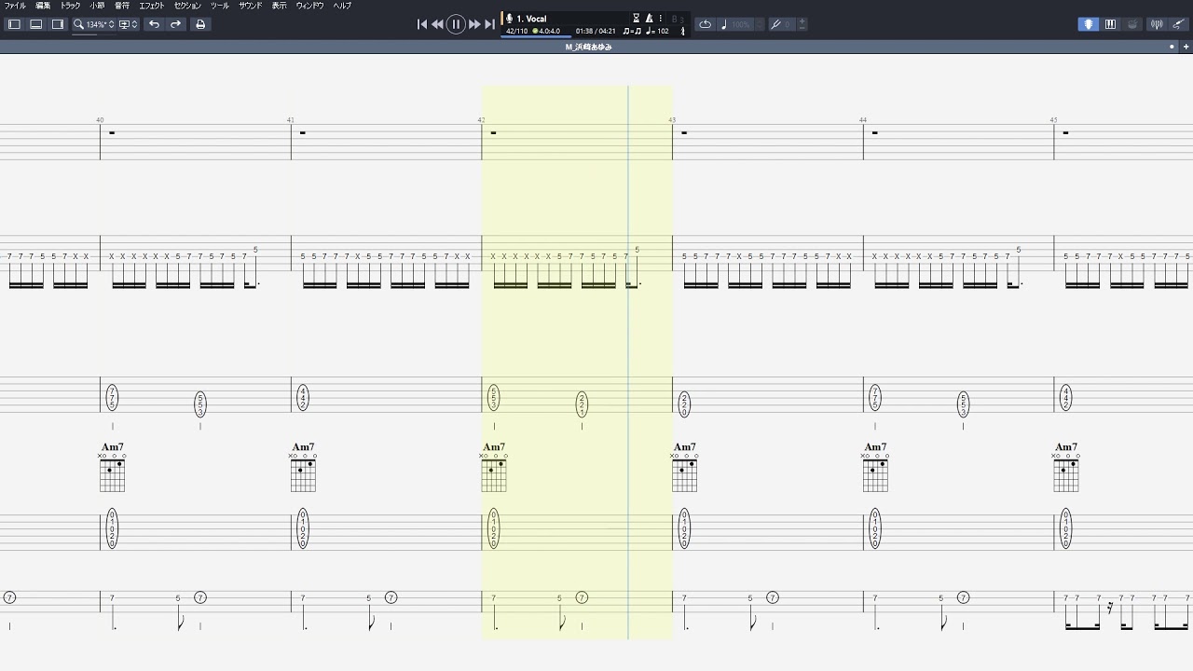Toggle the loop playback button
The width and height of the screenshot is (1193, 671).
pyautogui.click(x=705, y=24)
